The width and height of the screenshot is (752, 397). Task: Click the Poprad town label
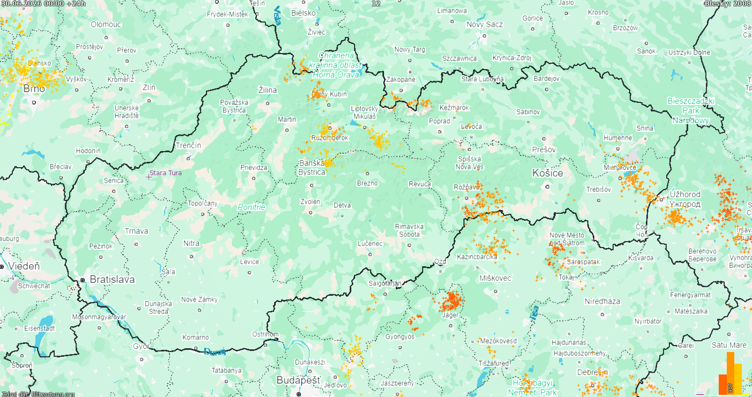(440, 121)
